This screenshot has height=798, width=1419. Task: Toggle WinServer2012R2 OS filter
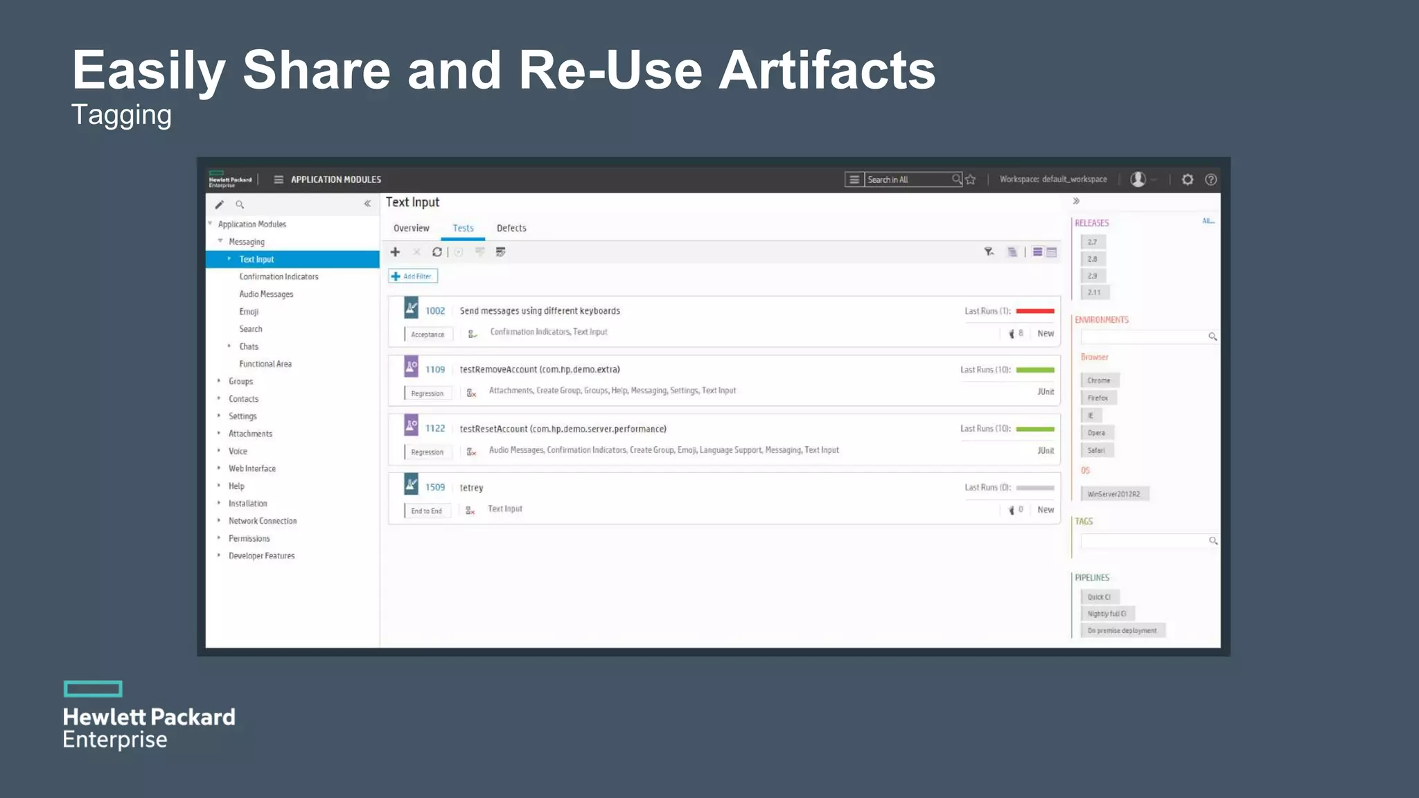point(1113,494)
